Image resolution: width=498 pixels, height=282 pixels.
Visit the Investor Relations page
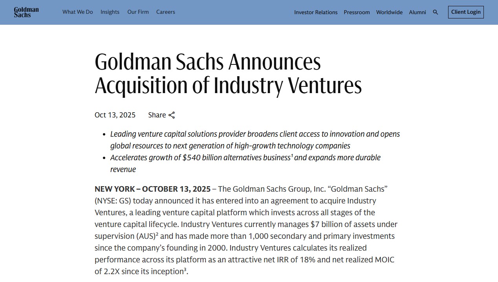tap(316, 12)
